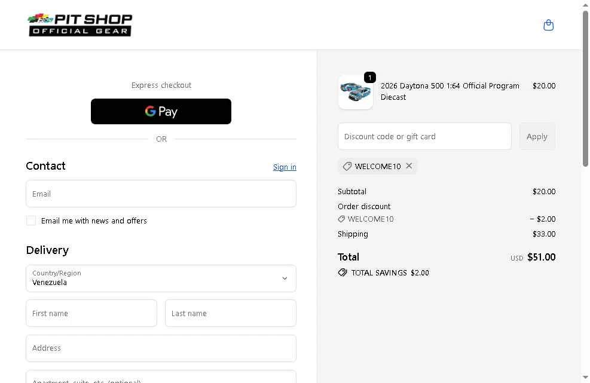Viewport: 590px width, 383px height.
Task: Pay with Google Pay express checkout
Action: coord(161,111)
